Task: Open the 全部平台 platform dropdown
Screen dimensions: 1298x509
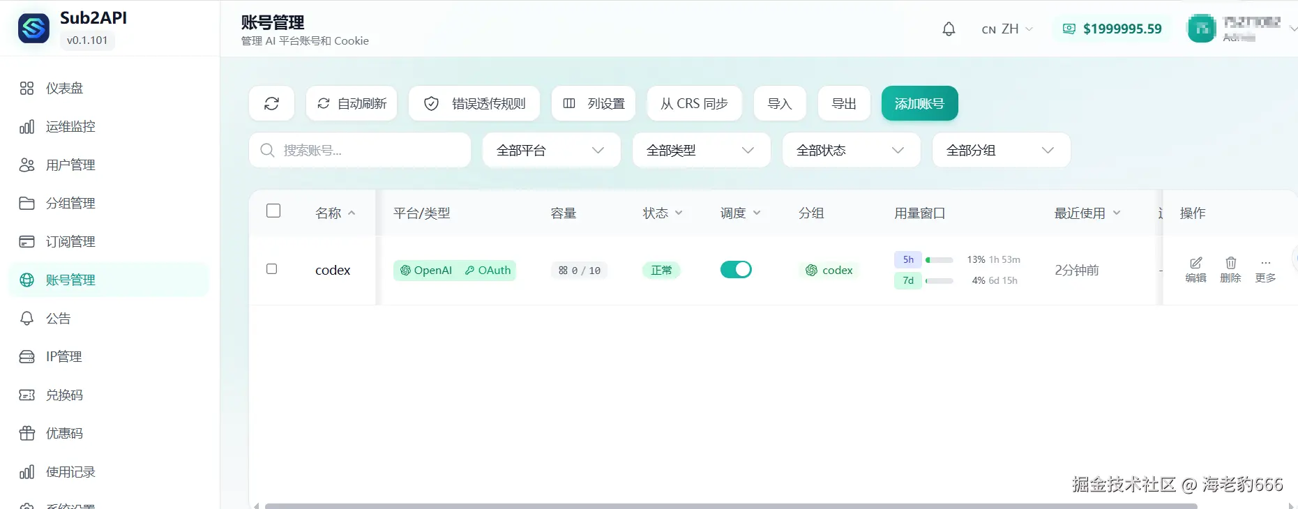Action: [551, 150]
